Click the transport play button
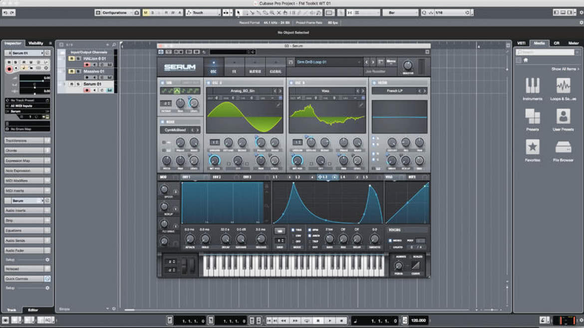The image size is (584, 328). [329, 321]
